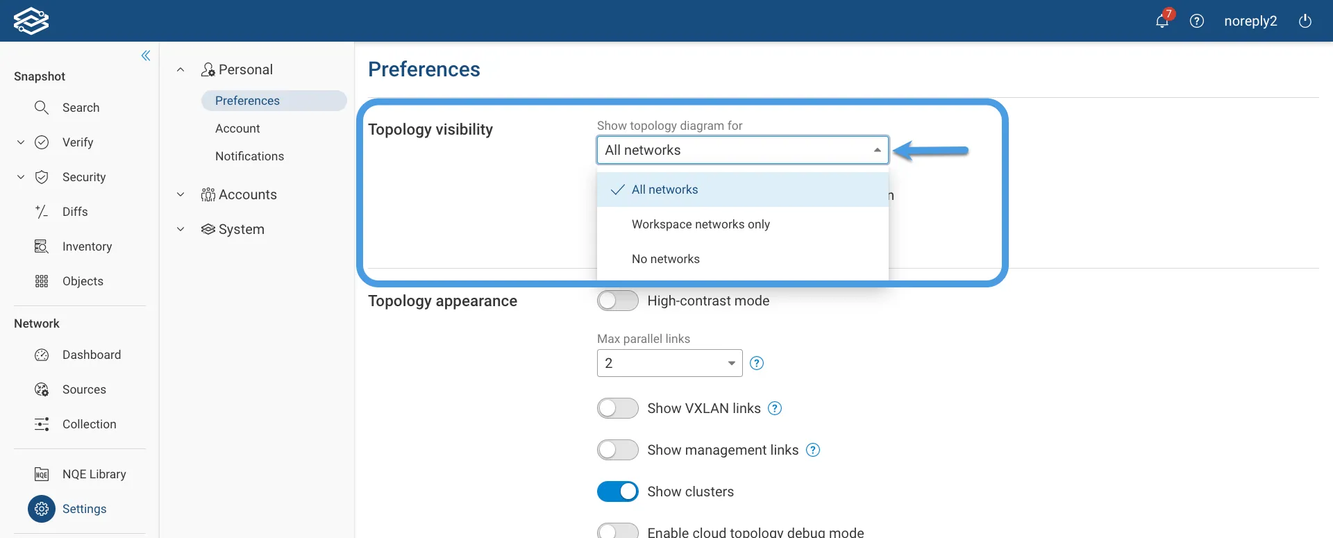Image resolution: width=1333 pixels, height=538 pixels.
Task: Open the Max parallel links dropdown
Action: (x=670, y=363)
